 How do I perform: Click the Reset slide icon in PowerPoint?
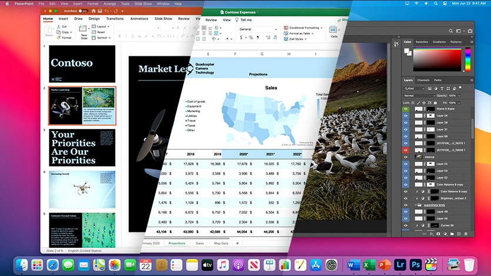(x=93, y=32)
